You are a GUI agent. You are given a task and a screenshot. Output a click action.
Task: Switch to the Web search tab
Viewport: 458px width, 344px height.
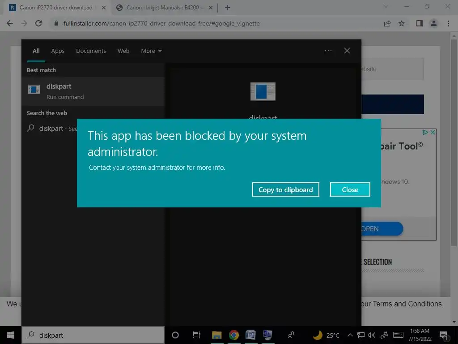click(x=123, y=51)
